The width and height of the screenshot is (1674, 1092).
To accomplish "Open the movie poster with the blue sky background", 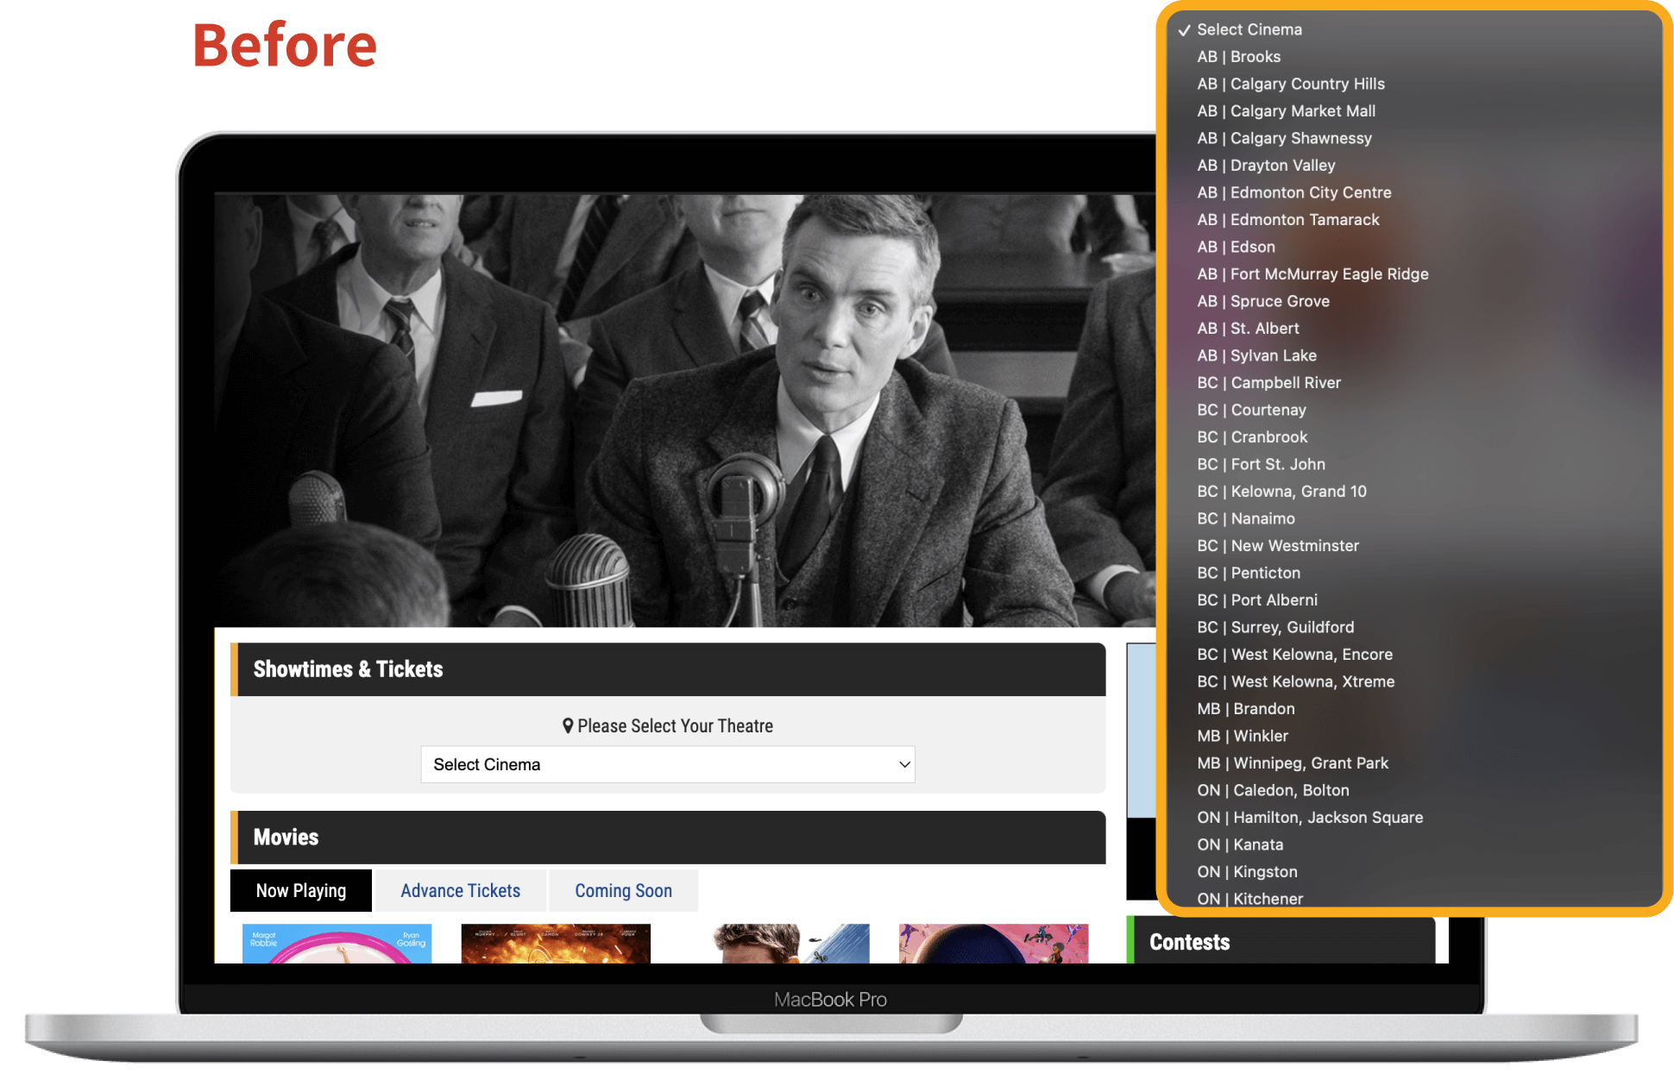I will pyautogui.click(x=775, y=944).
